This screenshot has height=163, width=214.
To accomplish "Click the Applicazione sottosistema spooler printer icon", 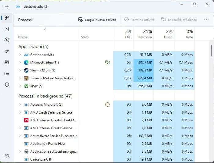I will pos(26,151).
